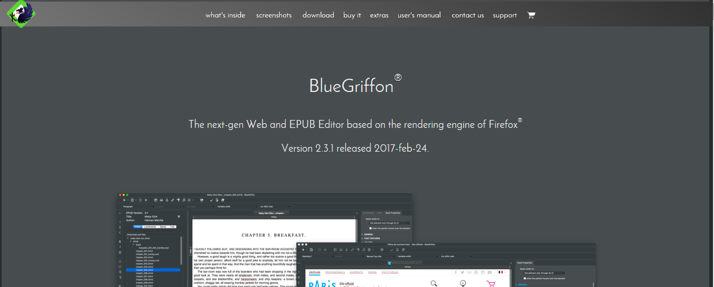Select PRESSE tab on Paris site
Viewport: 714px width, 287px height.
pyautogui.click(x=372, y=272)
